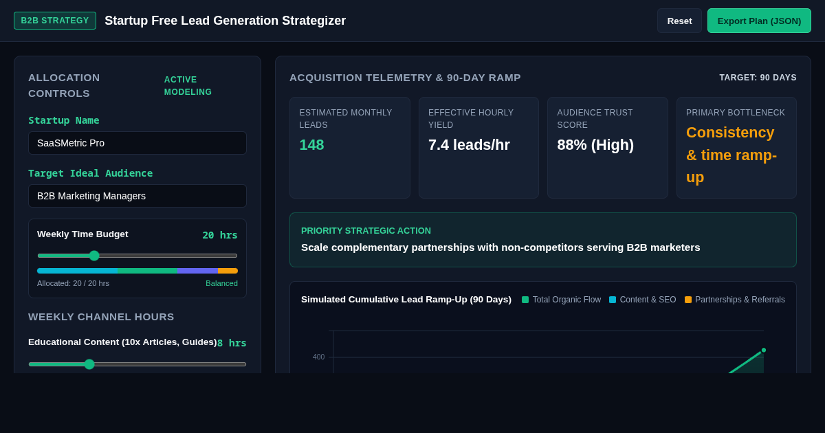Edit the Target Ideal Audience field
Screen dimensions: 825x433
coord(137,196)
